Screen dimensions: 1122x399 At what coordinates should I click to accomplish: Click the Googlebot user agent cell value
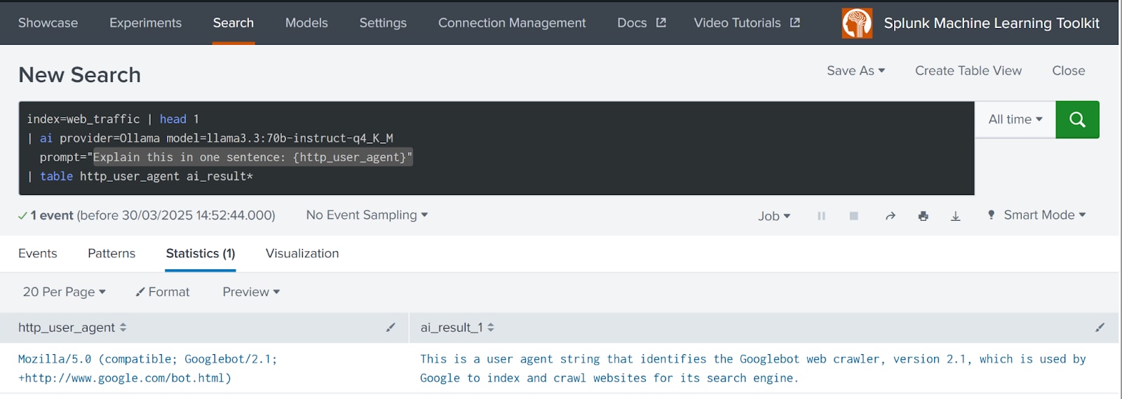point(147,368)
